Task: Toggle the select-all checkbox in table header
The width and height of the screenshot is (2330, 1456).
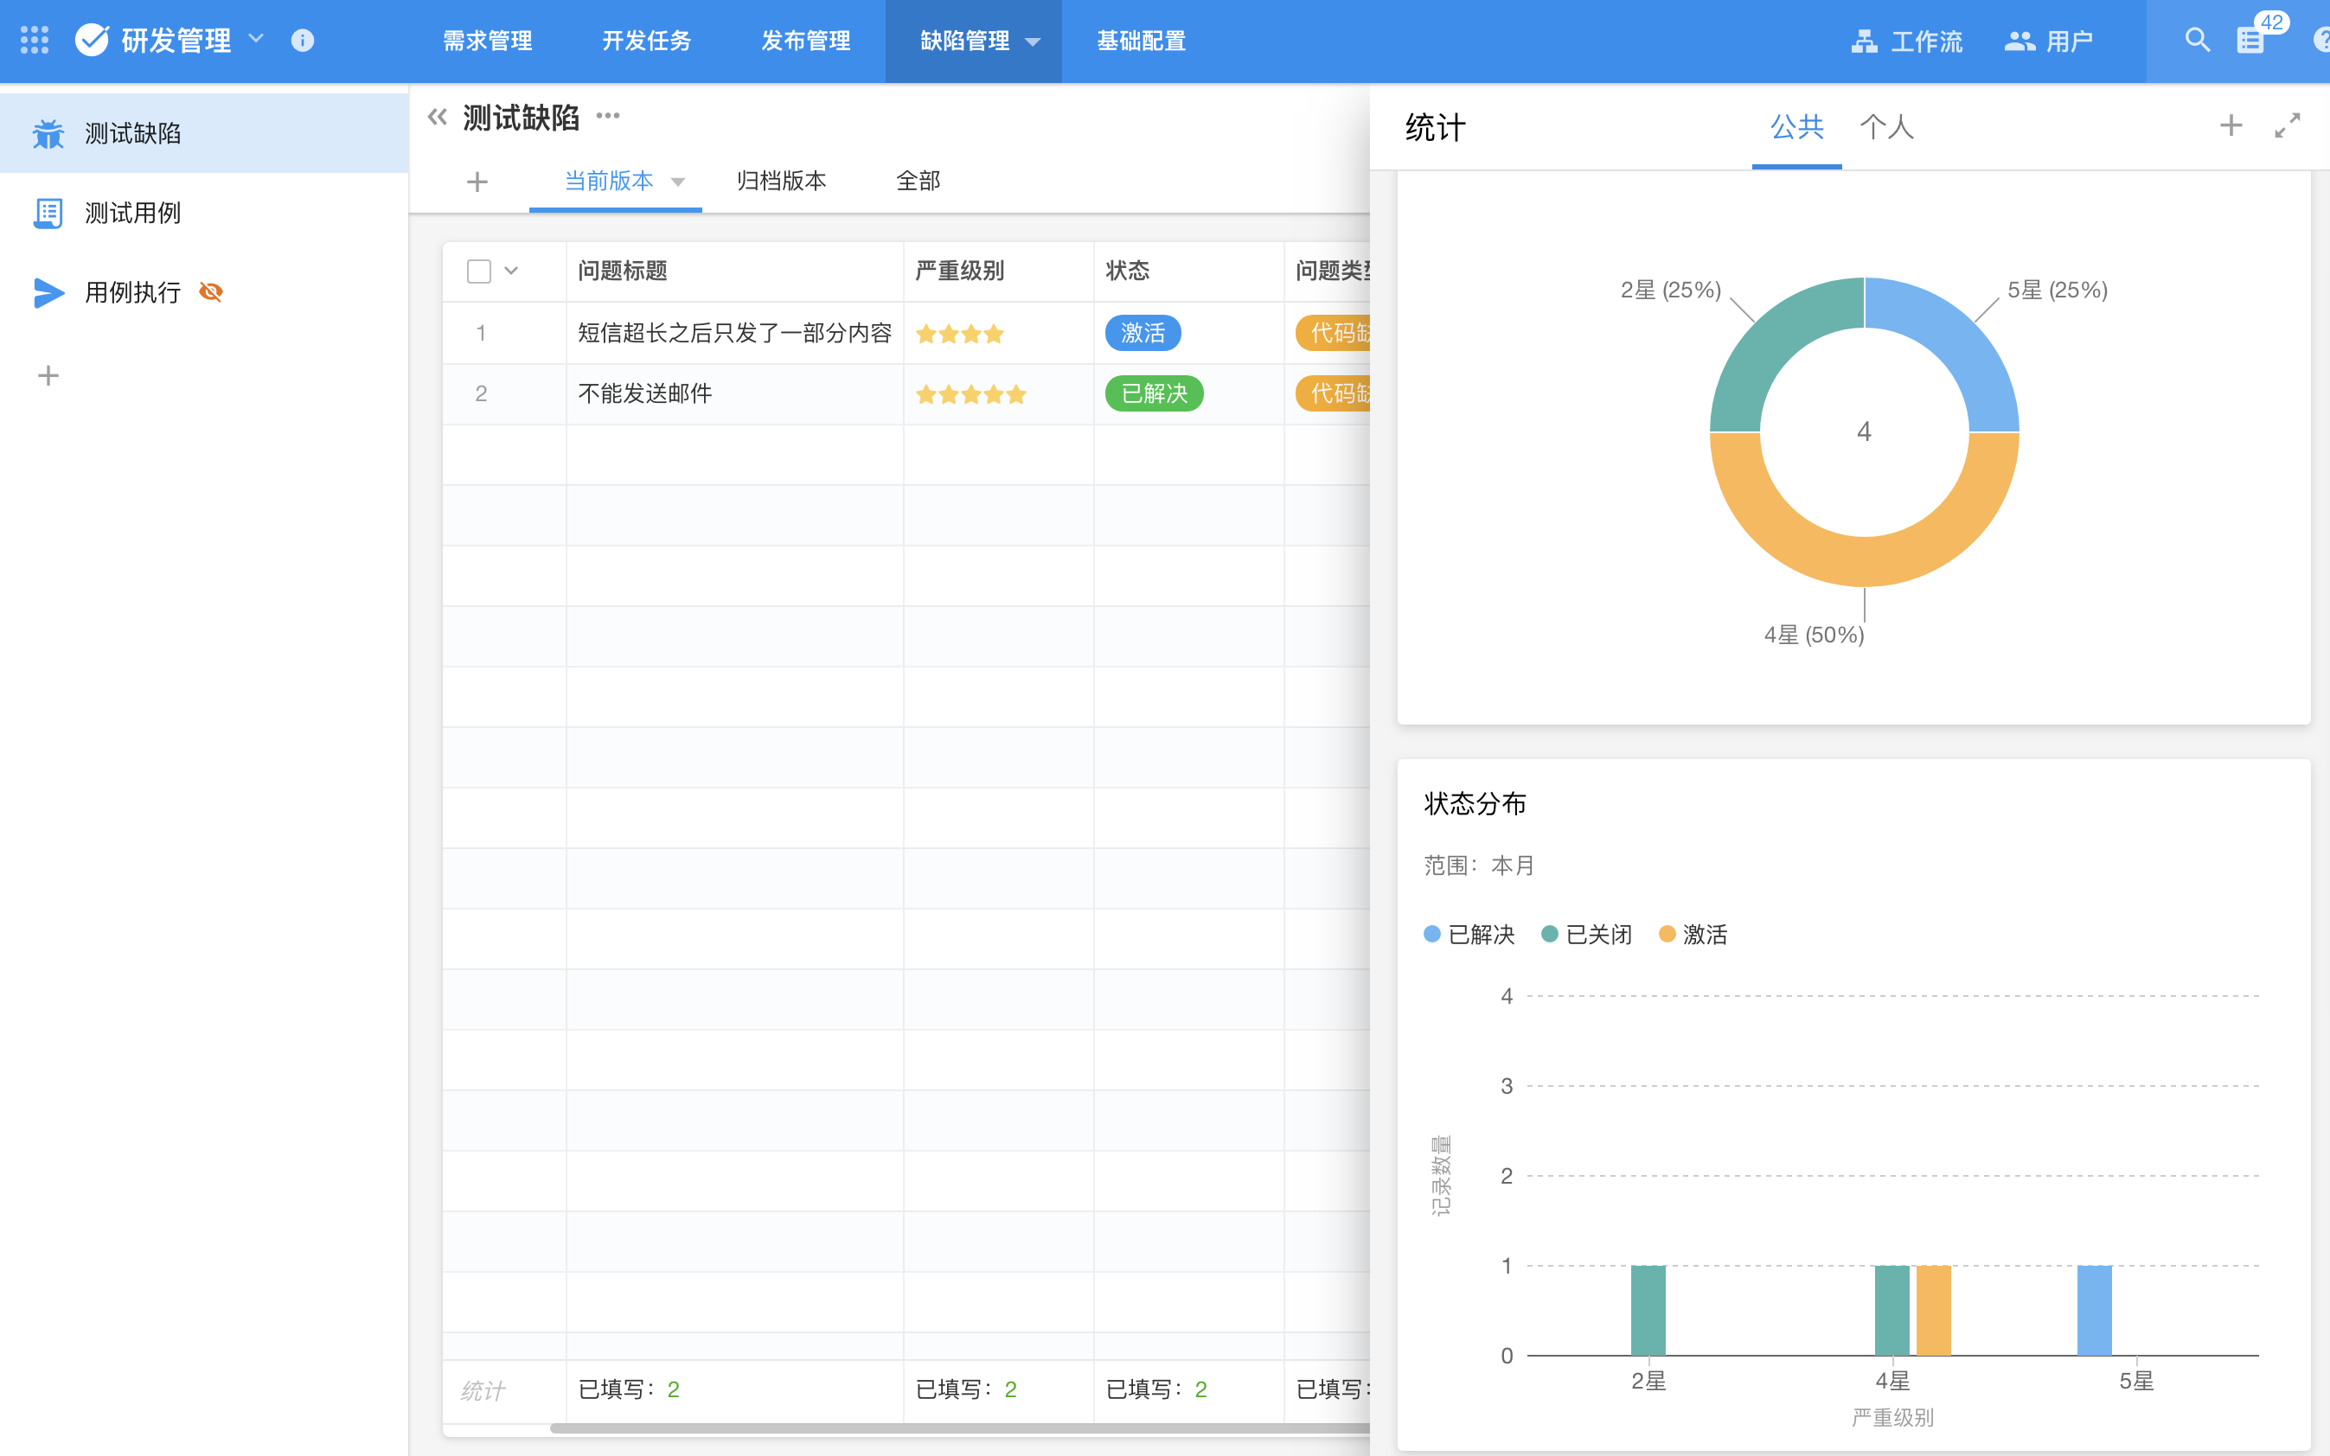Action: (479, 271)
